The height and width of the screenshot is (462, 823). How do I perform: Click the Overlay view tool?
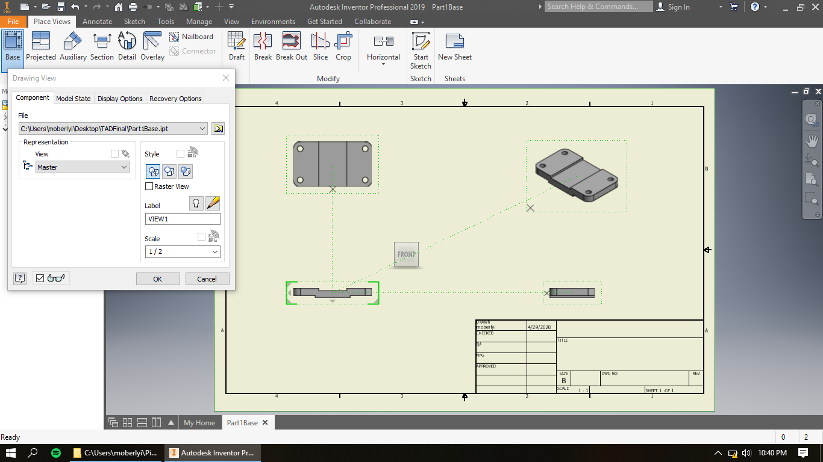pos(152,46)
